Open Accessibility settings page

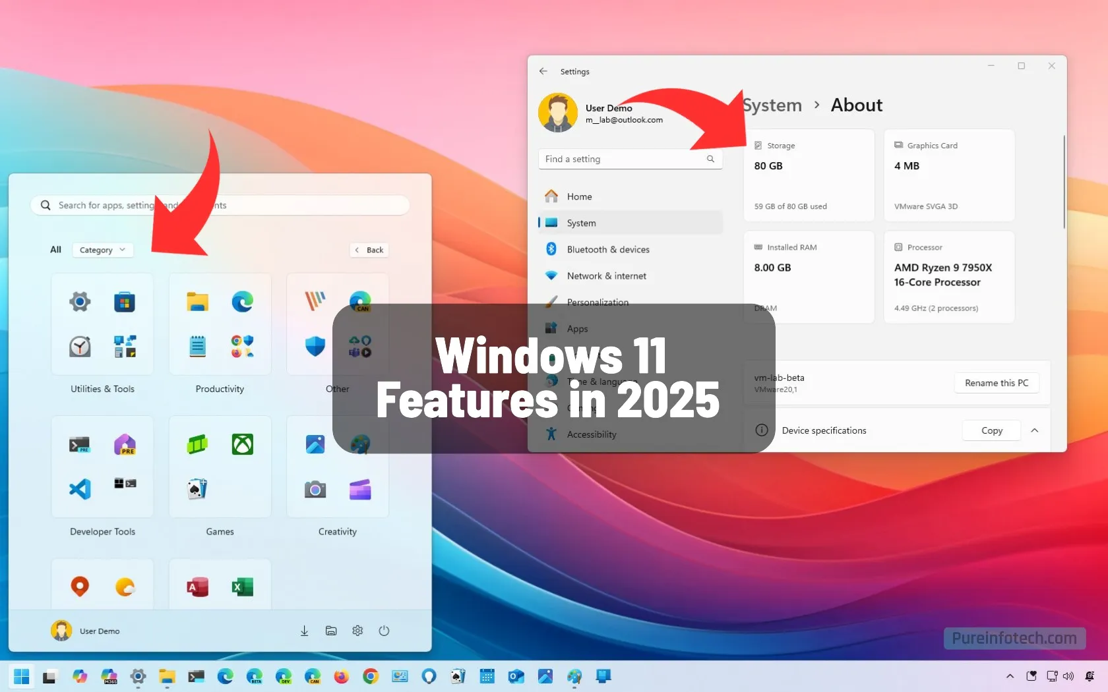tap(631, 434)
